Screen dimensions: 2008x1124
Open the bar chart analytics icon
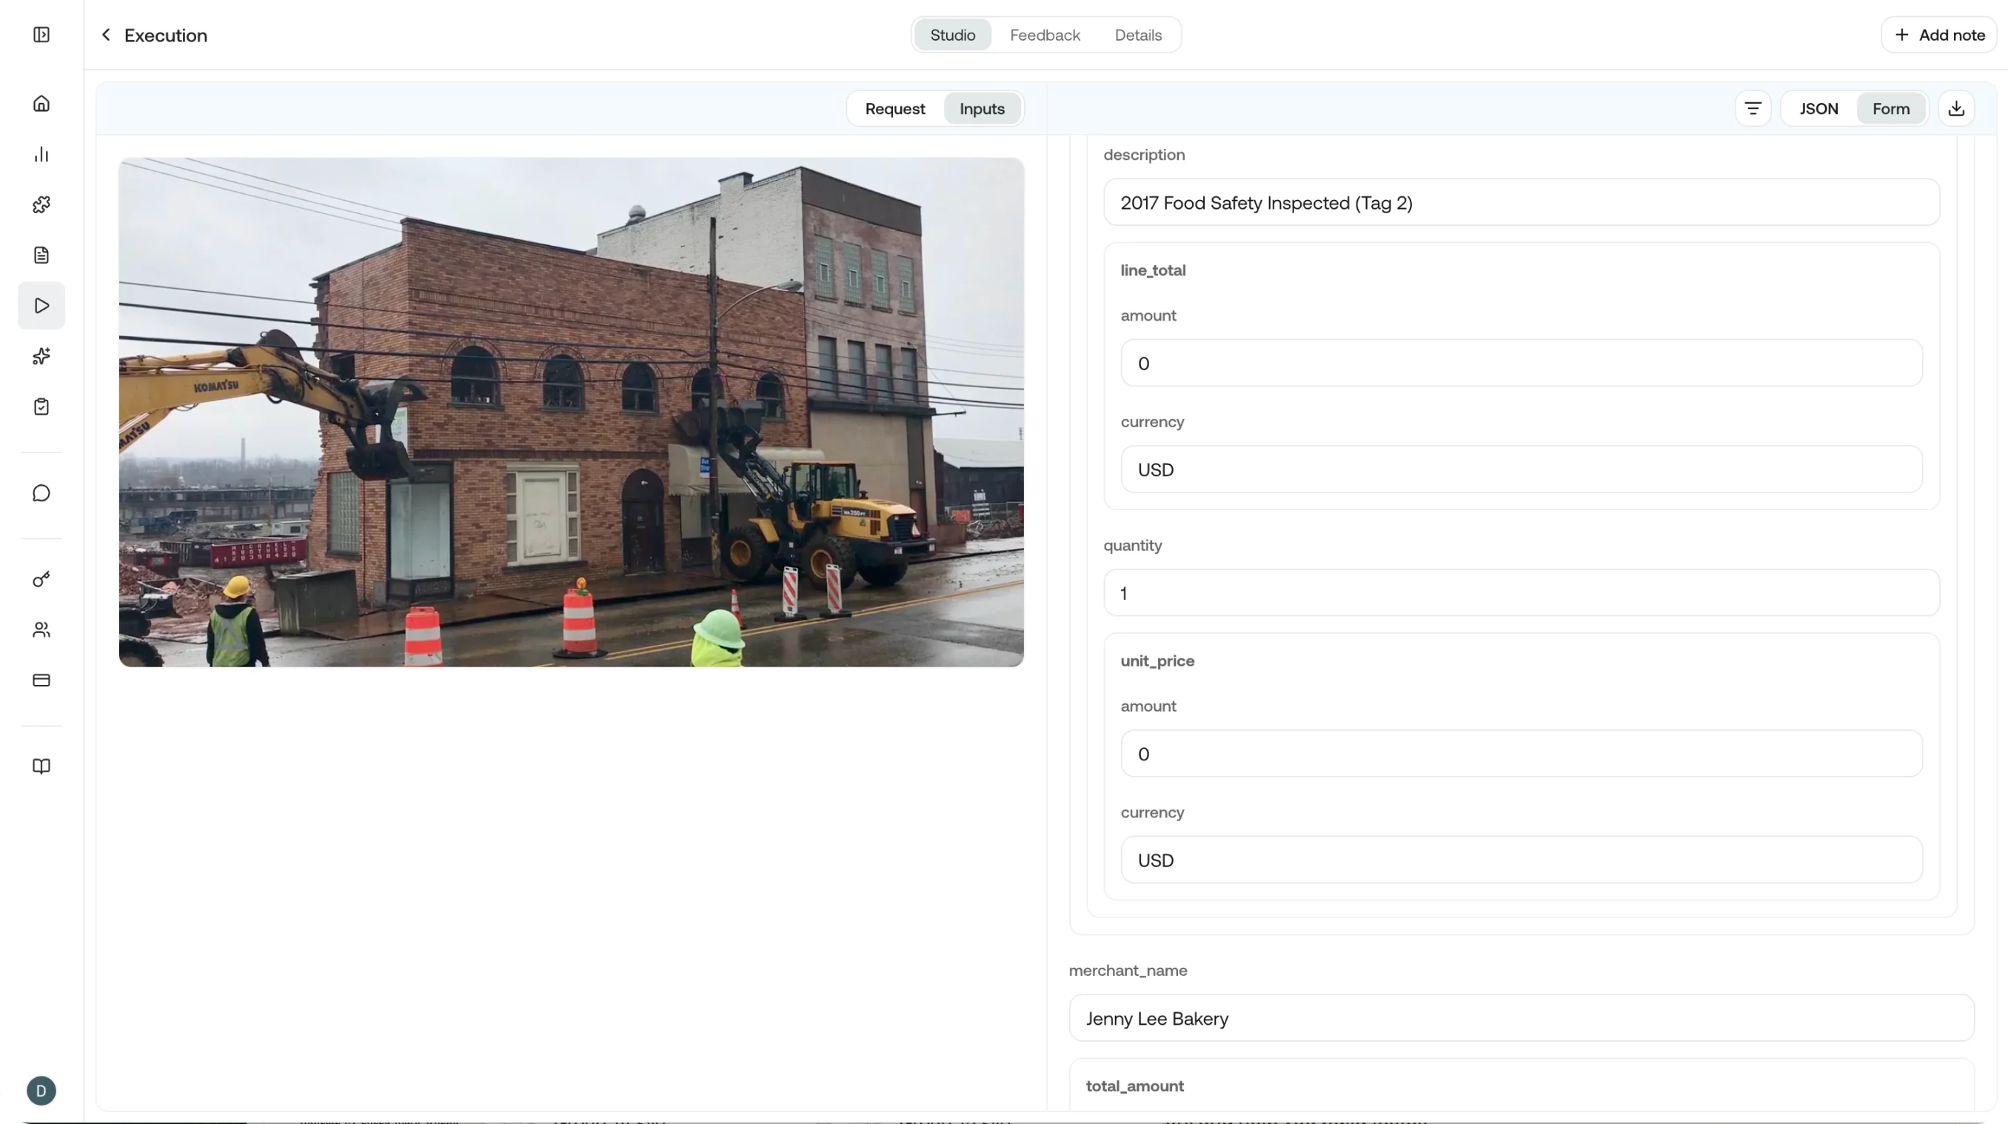pyautogui.click(x=41, y=154)
